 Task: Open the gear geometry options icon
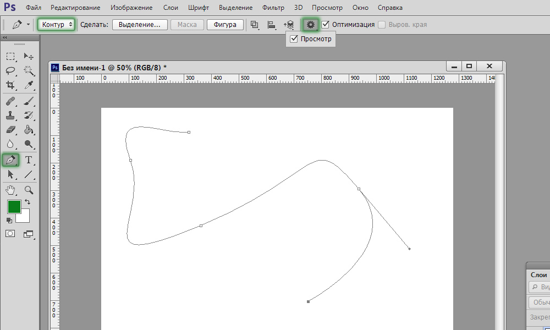(x=310, y=25)
